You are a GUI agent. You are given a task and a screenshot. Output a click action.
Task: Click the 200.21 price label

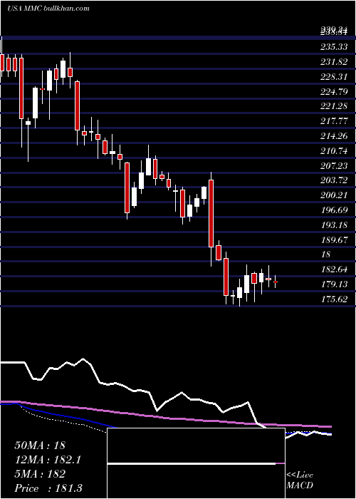(x=334, y=195)
